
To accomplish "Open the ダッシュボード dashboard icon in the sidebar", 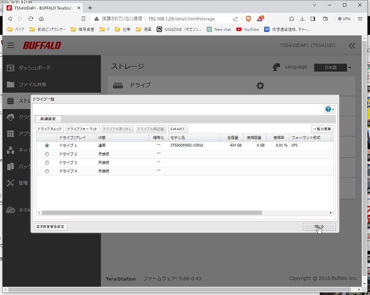I will [x=11, y=68].
